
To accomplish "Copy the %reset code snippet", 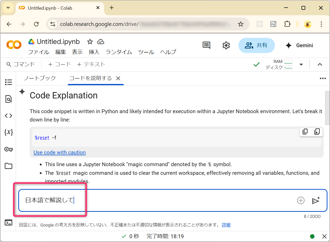I will pos(305,131).
